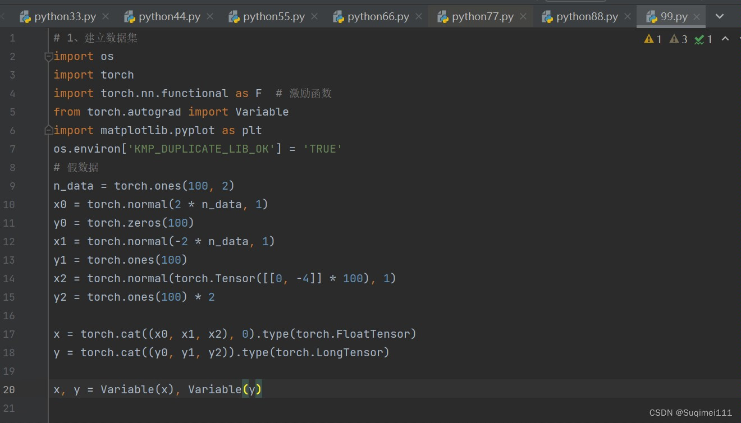Click 'import os' on line 2
The width and height of the screenshot is (741, 423).
84,56
